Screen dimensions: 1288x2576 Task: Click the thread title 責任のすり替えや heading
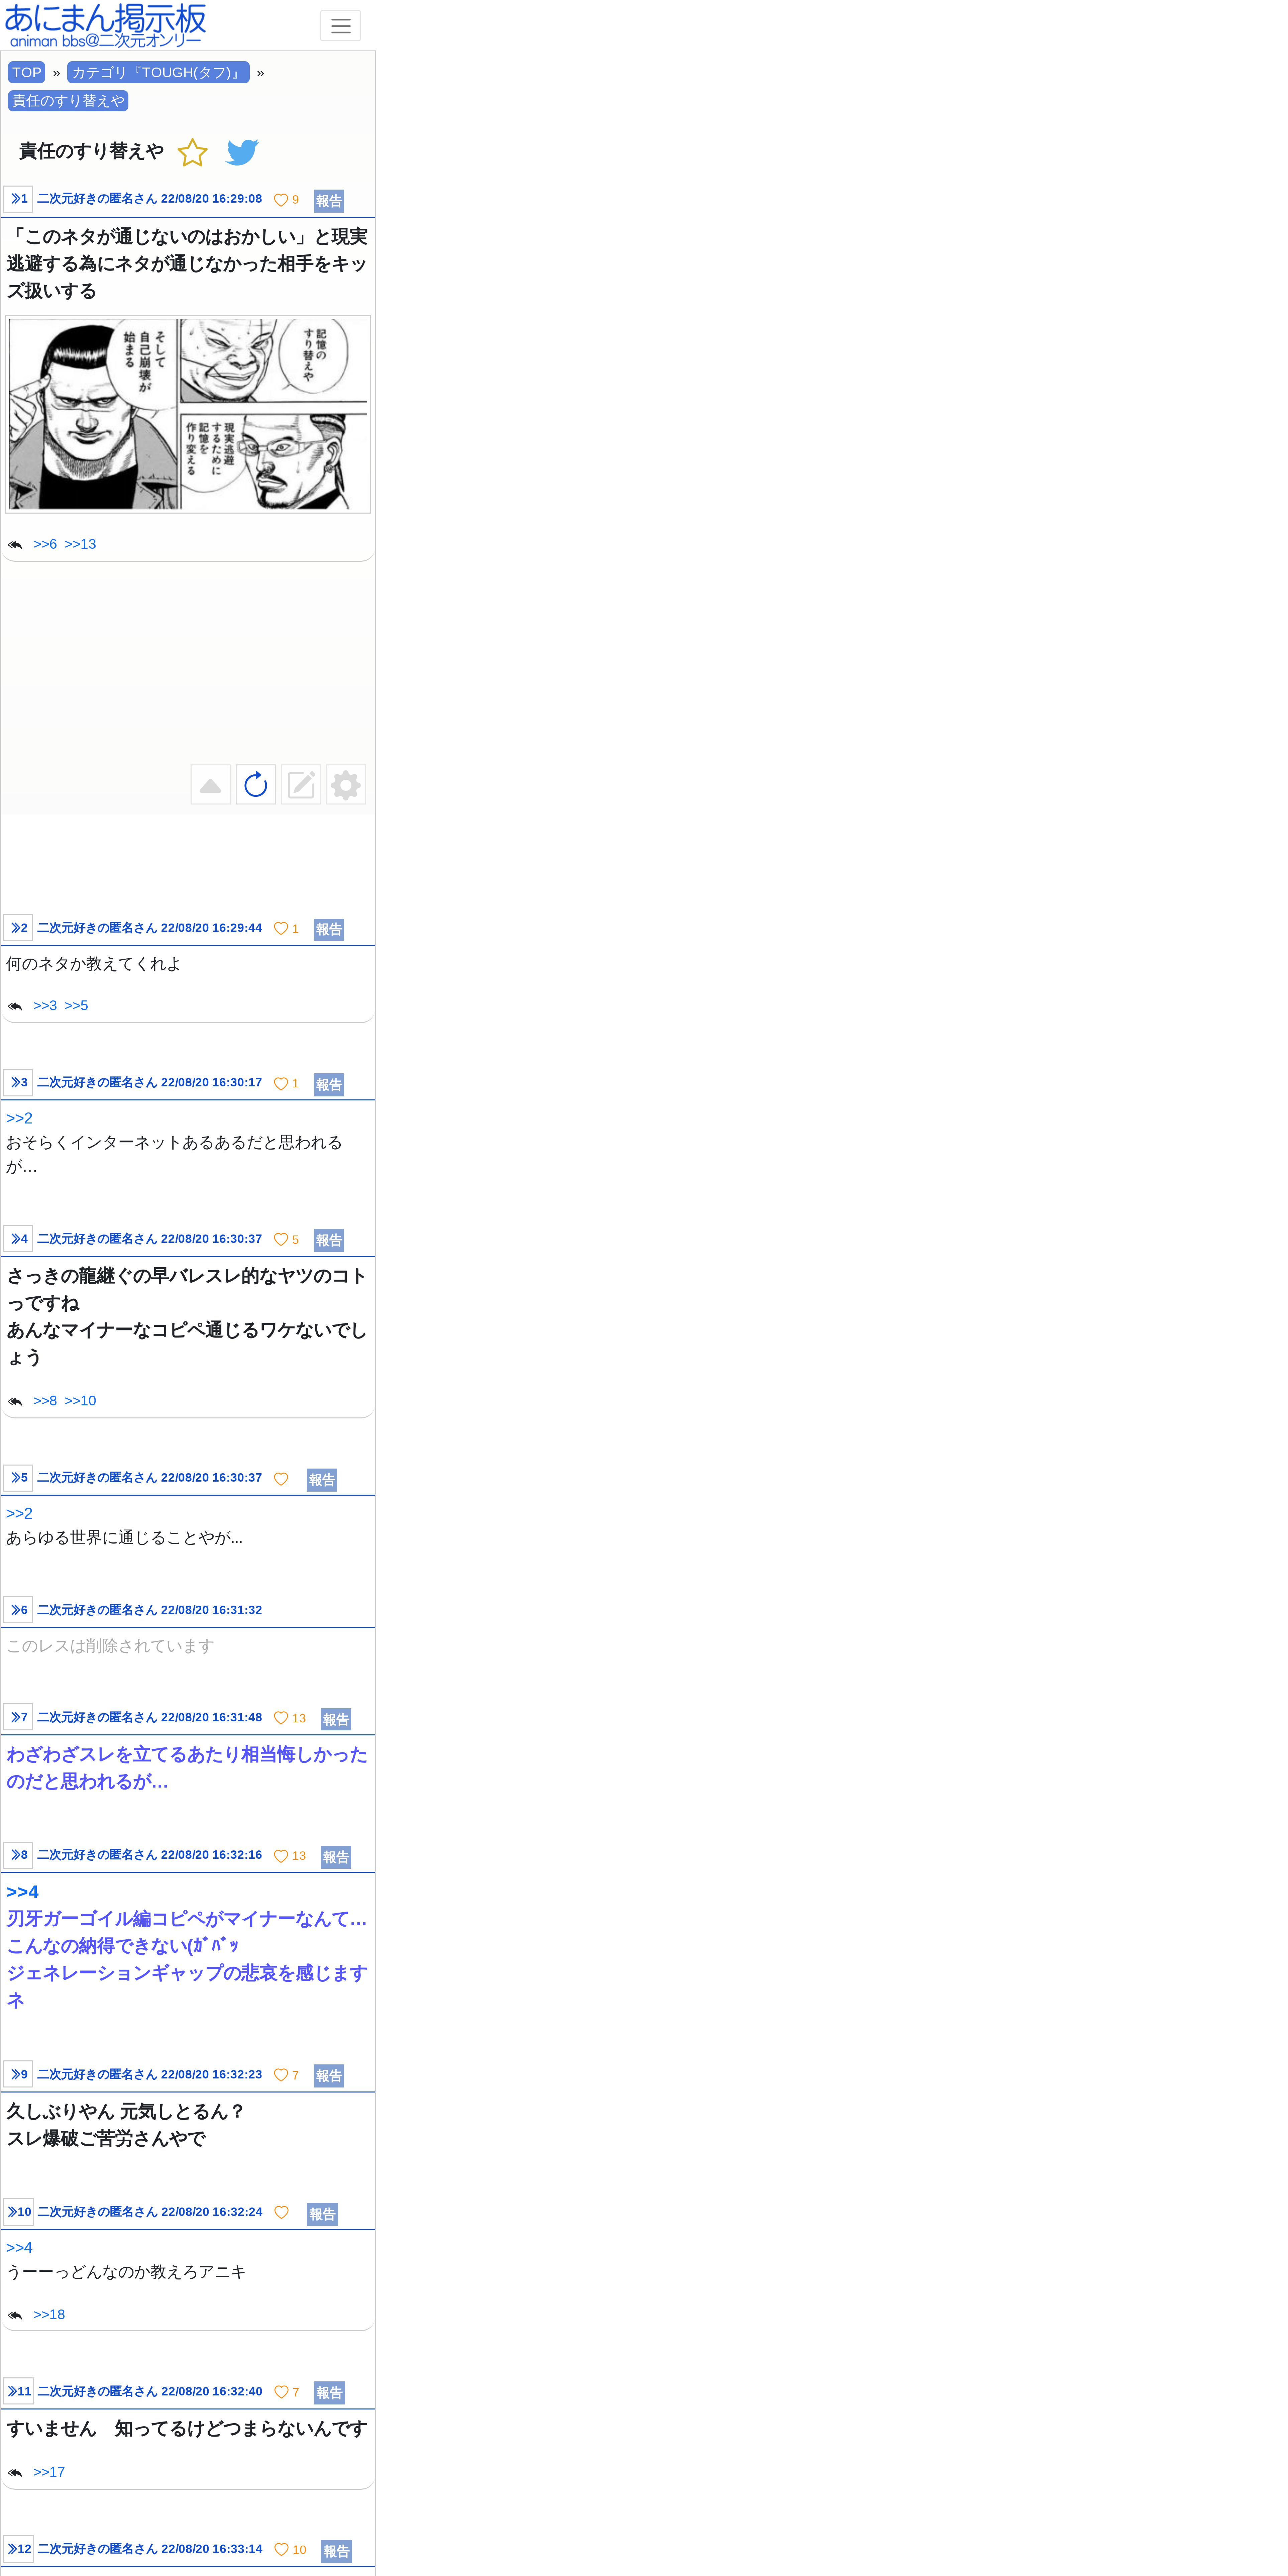pyautogui.click(x=91, y=151)
